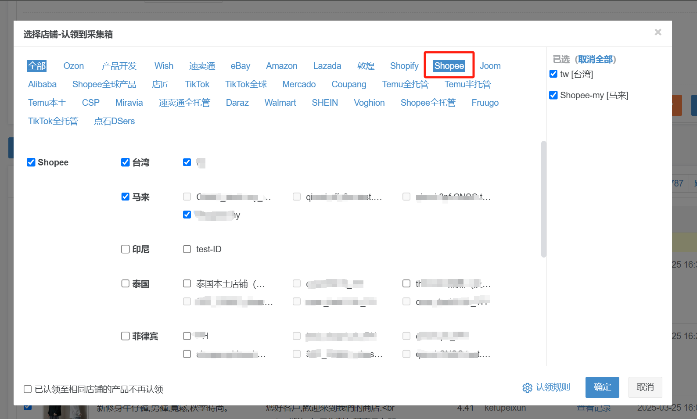Click the store list vertical scrollbar
The image size is (697, 419).
pos(544,199)
